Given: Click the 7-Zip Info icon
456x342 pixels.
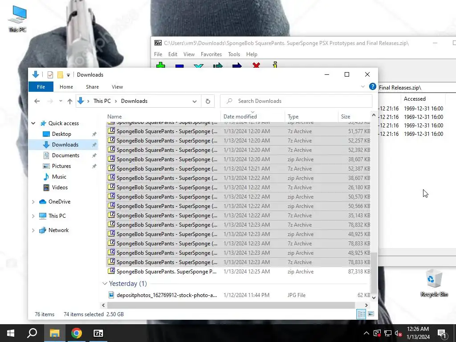Looking at the screenshot, I should [x=275, y=65].
